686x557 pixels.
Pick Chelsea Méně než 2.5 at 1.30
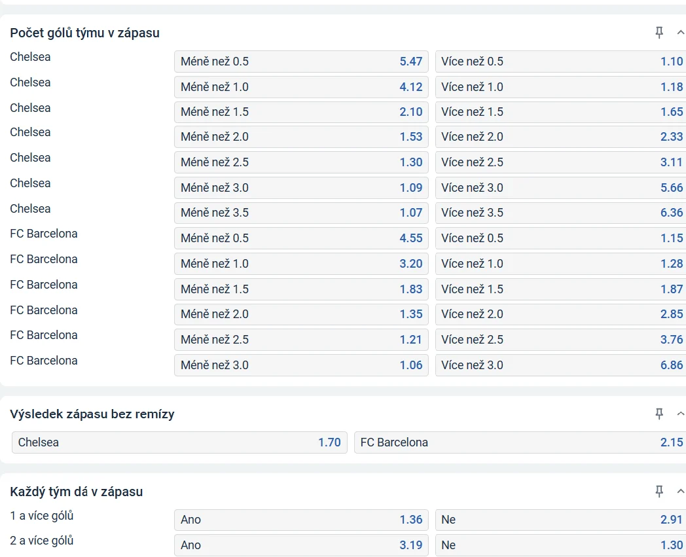click(x=301, y=162)
